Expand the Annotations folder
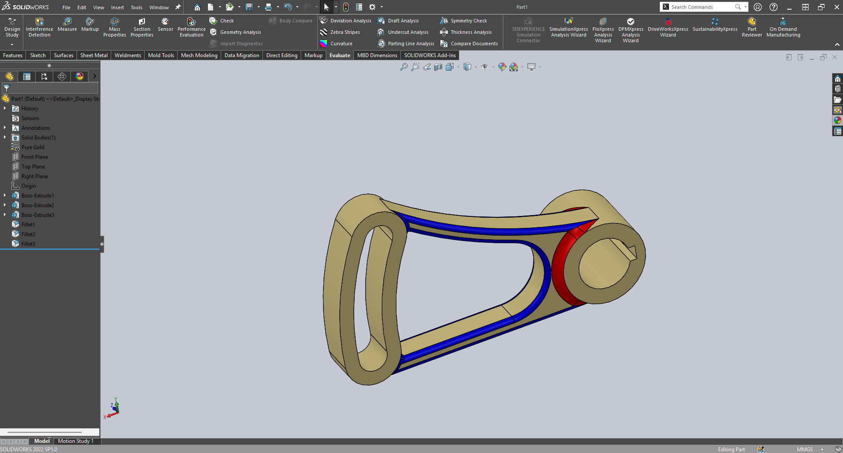This screenshot has height=453, width=843. pos(5,128)
